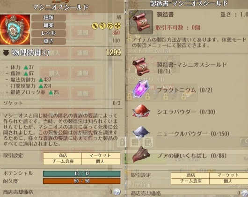This screenshot has width=248, height=197.
Task: Click the ソケット 0/3 row
Action: click(62, 103)
